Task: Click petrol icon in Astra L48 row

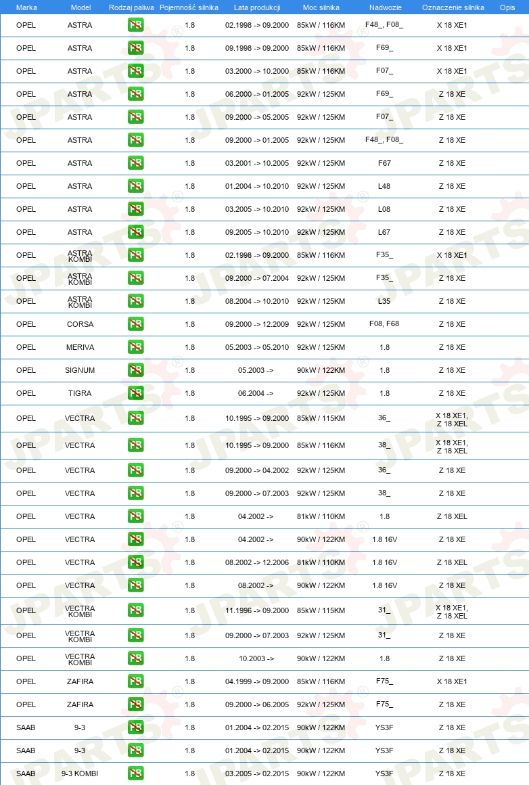Action: point(135,186)
